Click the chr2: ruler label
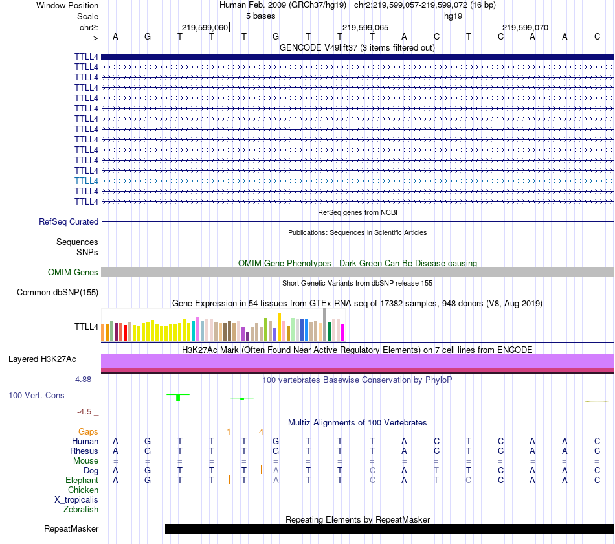The image size is (615, 544). (x=89, y=27)
